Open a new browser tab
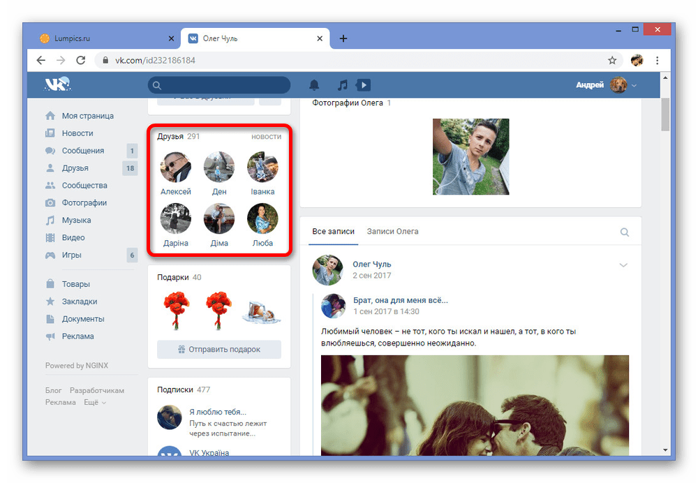 tap(343, 38)
